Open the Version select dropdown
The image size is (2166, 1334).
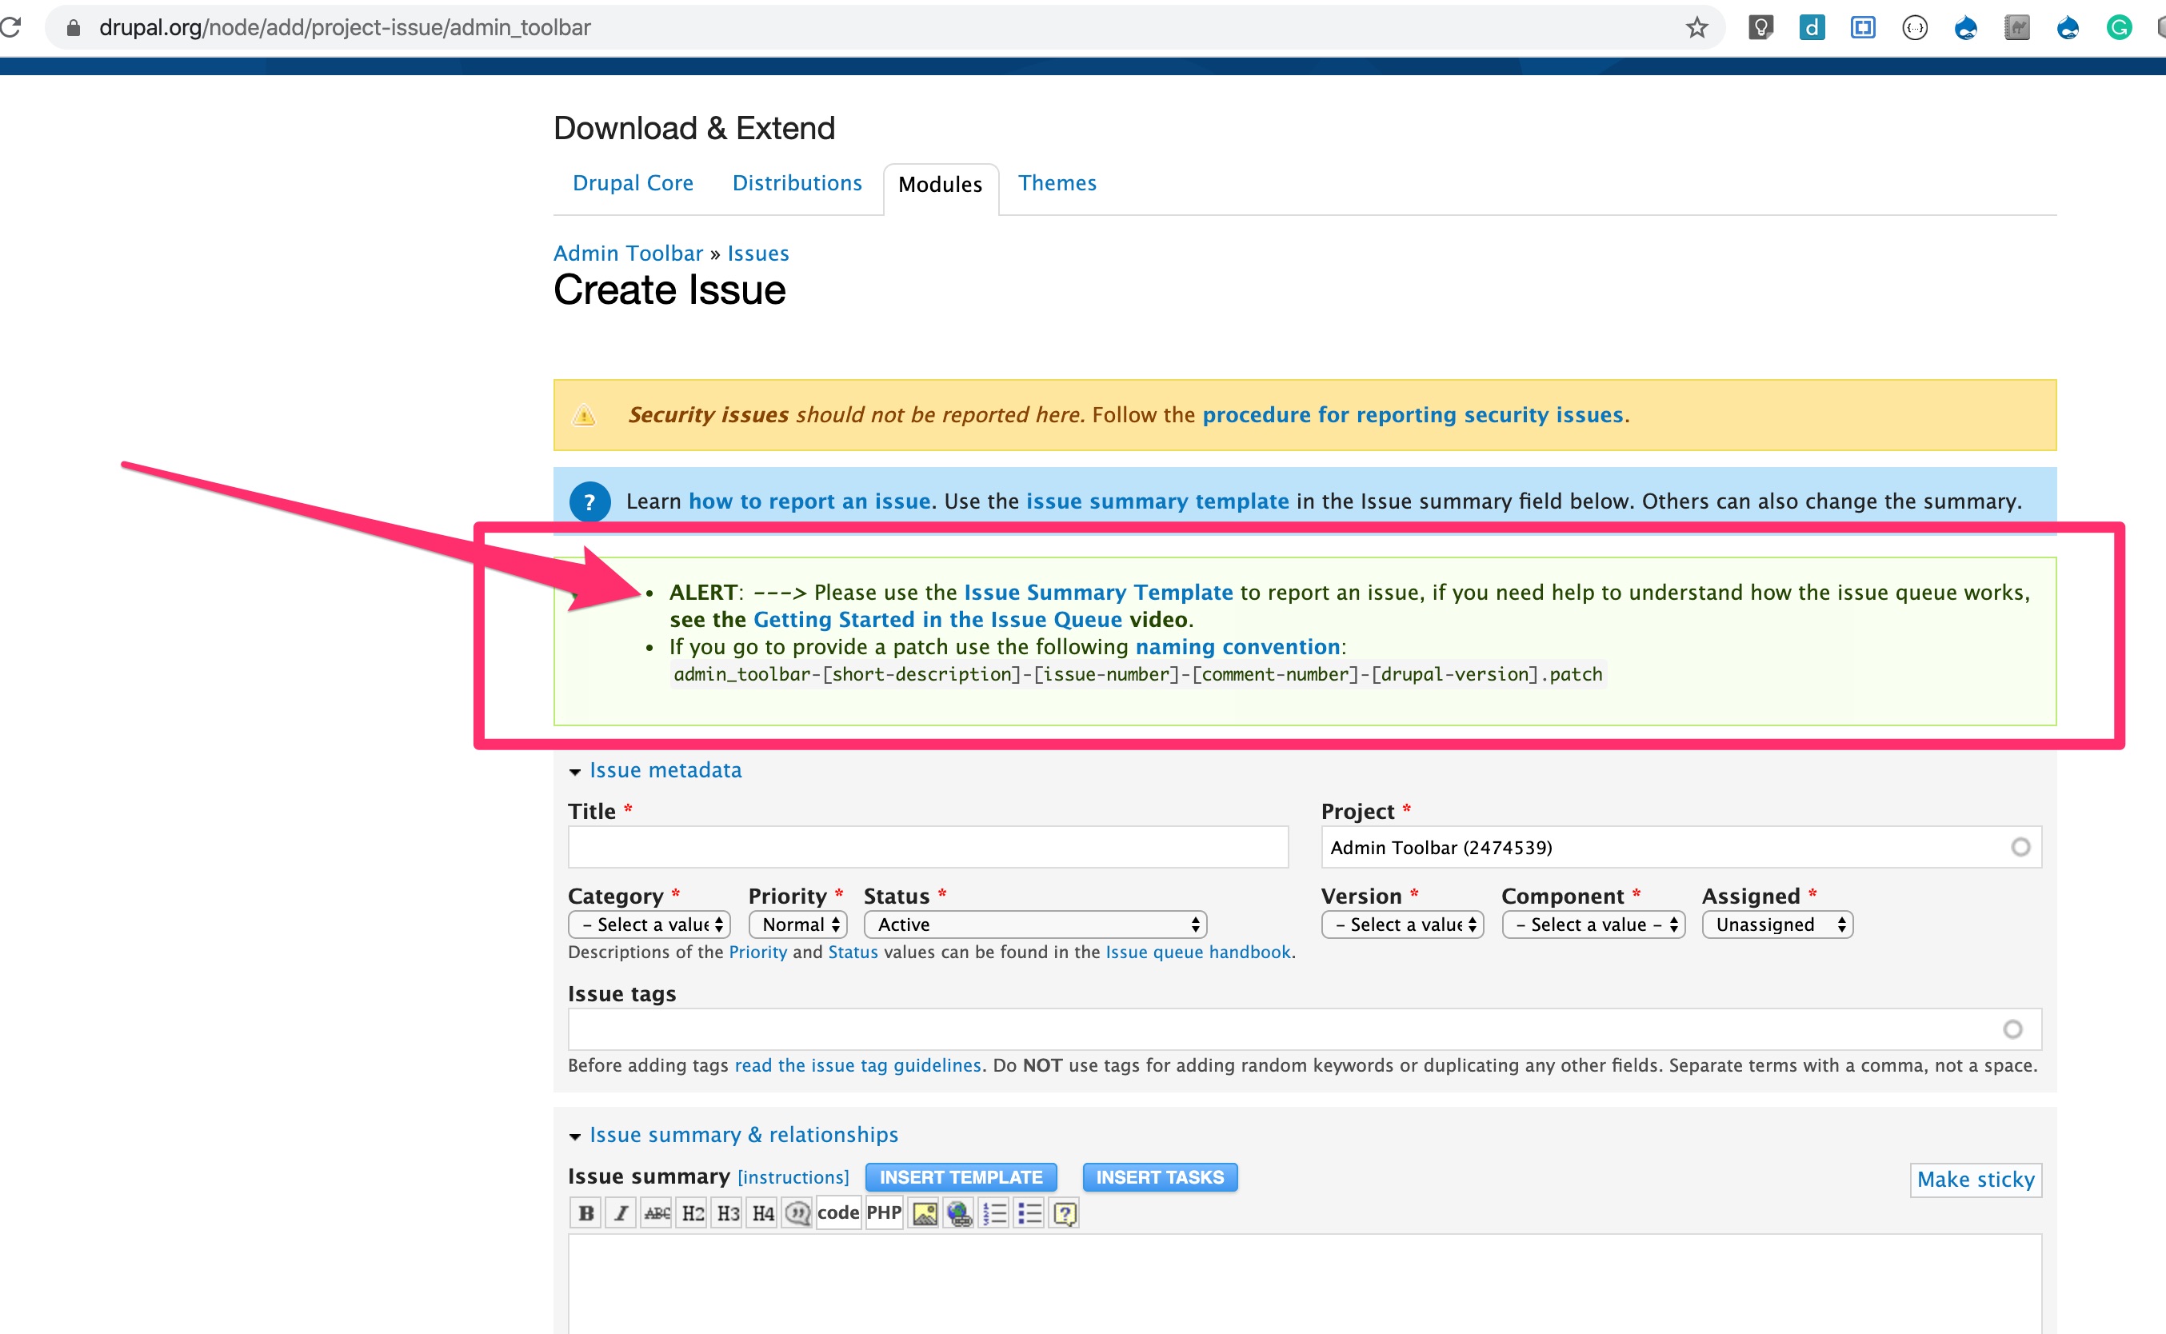tap(1403, 924)
